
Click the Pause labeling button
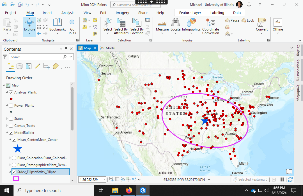[x=232, y=20]
